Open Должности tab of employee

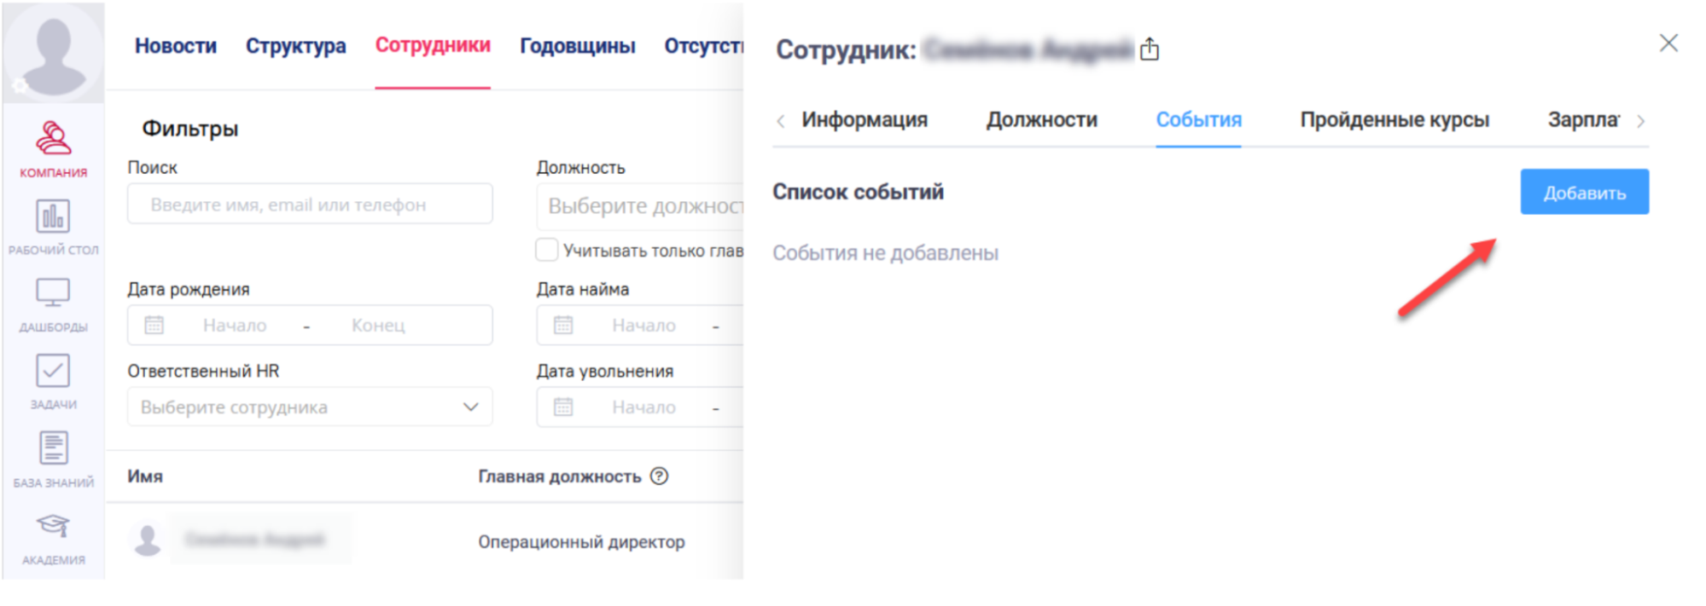click(x=1042, y=119)
